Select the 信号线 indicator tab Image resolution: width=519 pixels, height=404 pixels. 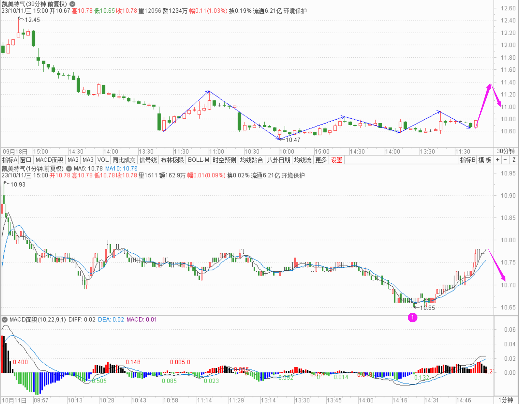tap(148, 160)
